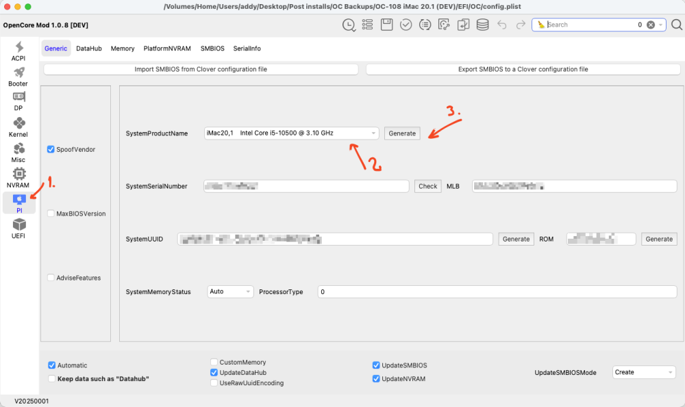
Task: Save the config with floppy disk icon
Action: pyautogui.click(x=386, y=25)
